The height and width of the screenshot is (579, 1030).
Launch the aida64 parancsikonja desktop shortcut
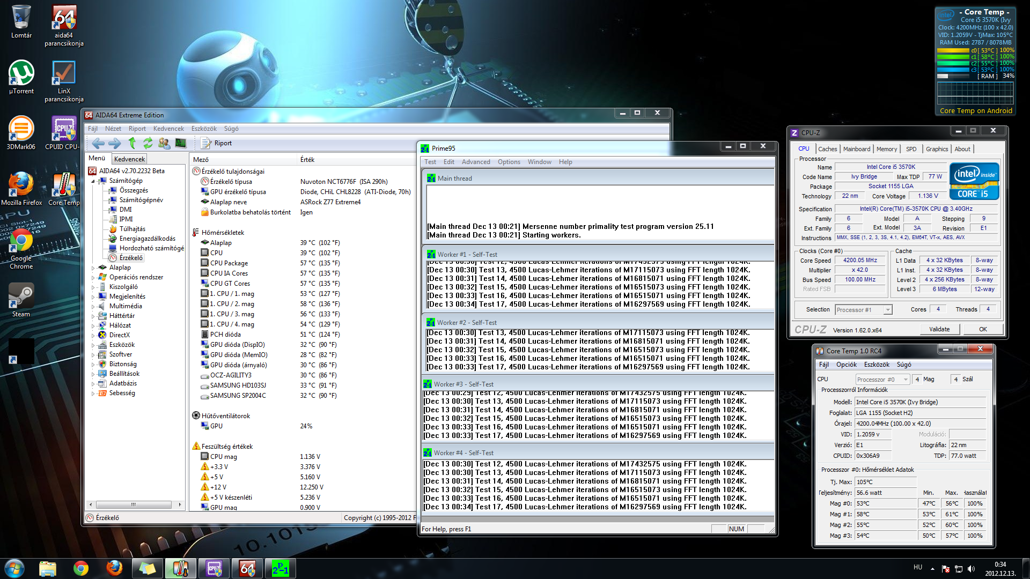(x=64, y=26)
